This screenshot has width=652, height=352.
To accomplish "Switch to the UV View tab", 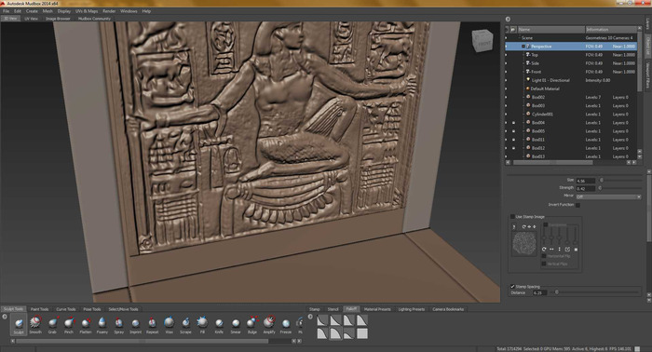I will (x=31, y=19).
